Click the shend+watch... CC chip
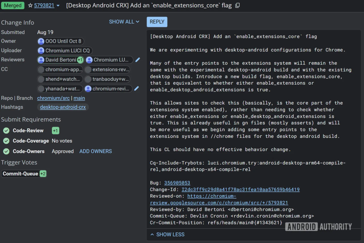The image size is (364, 243). [x=60, y=79]
